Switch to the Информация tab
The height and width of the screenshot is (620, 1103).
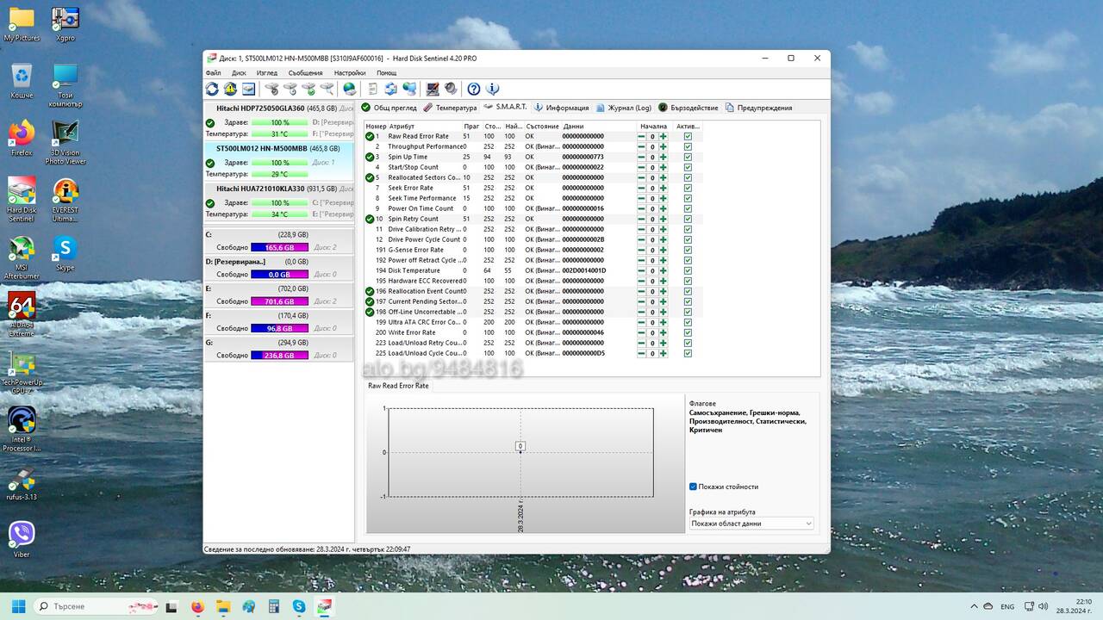point(561,108)
